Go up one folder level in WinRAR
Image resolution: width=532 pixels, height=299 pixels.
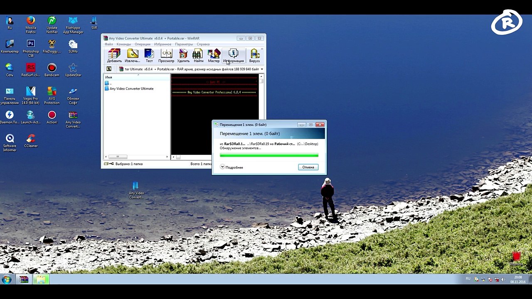coord(109,69)
